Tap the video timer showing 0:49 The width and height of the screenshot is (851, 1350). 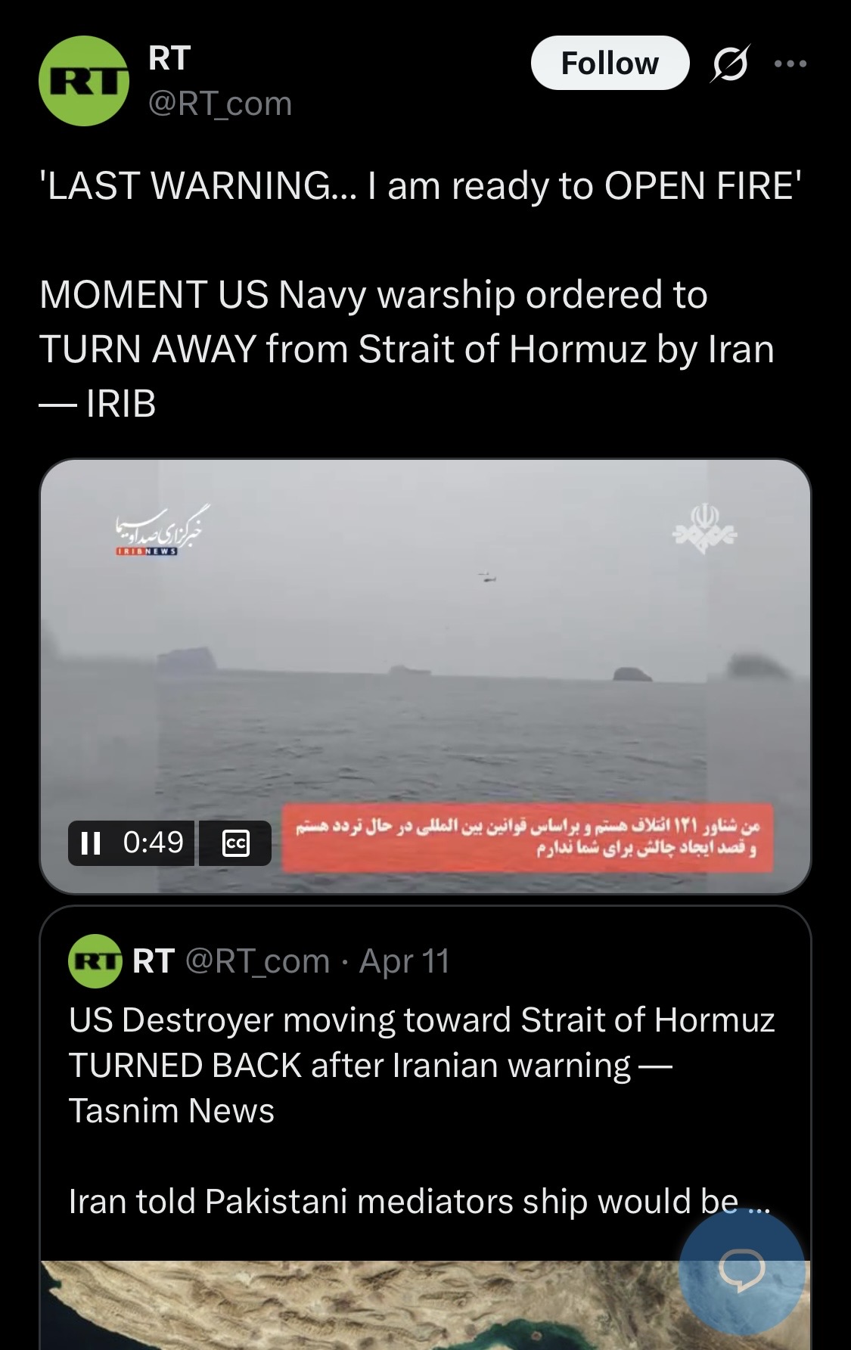(x=154, y=842)
